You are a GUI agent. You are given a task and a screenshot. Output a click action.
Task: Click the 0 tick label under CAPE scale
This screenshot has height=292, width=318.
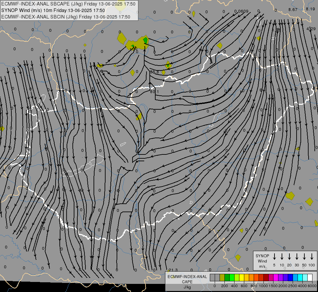(x=215, y=286)
